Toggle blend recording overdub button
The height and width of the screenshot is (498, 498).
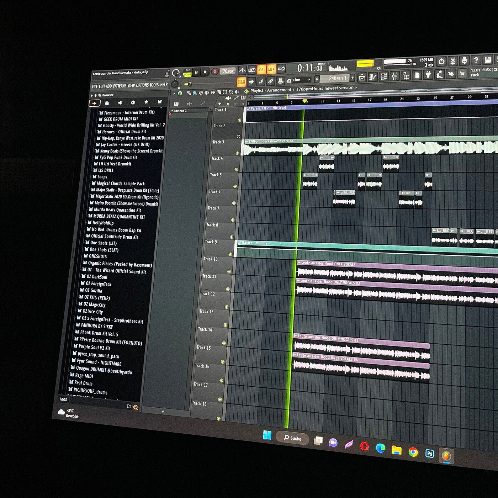[271, 69]
